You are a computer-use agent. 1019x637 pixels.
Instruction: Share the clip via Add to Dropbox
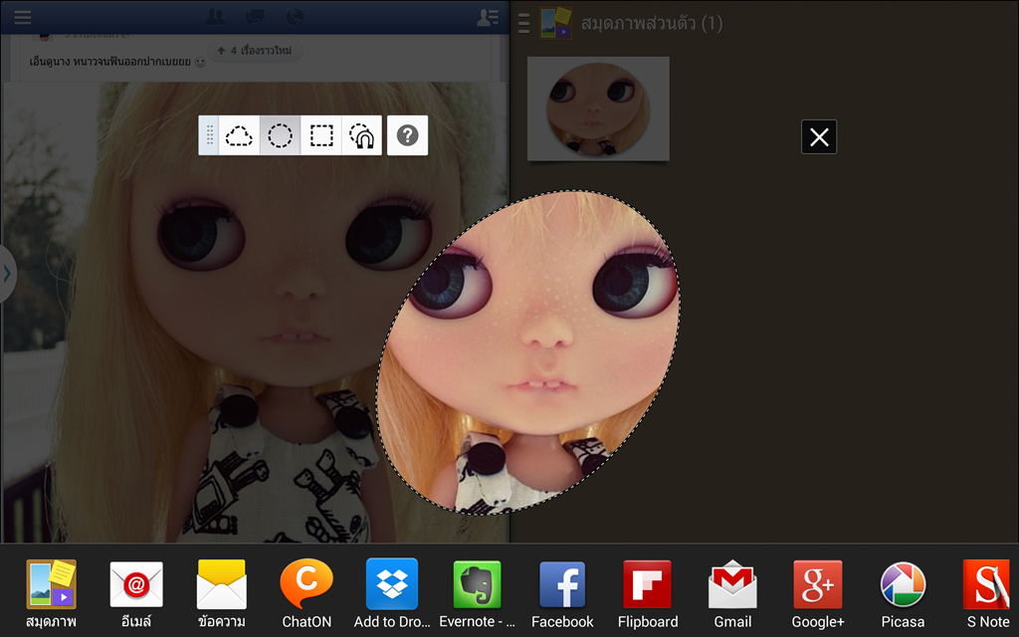392,594
